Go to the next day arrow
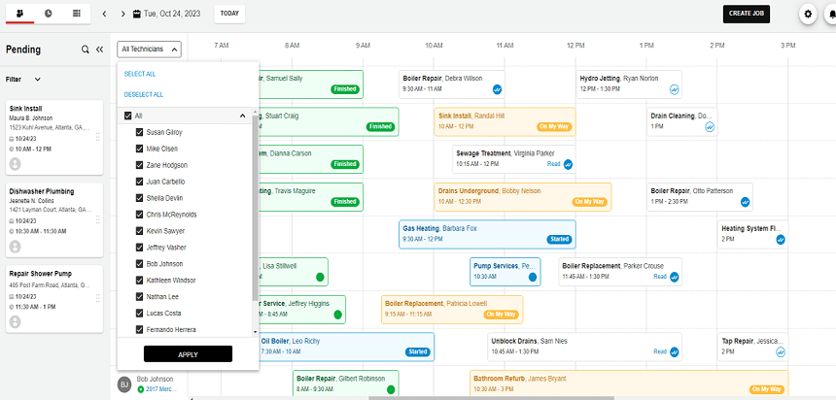The image size is (836, 400). coord(123,14)
